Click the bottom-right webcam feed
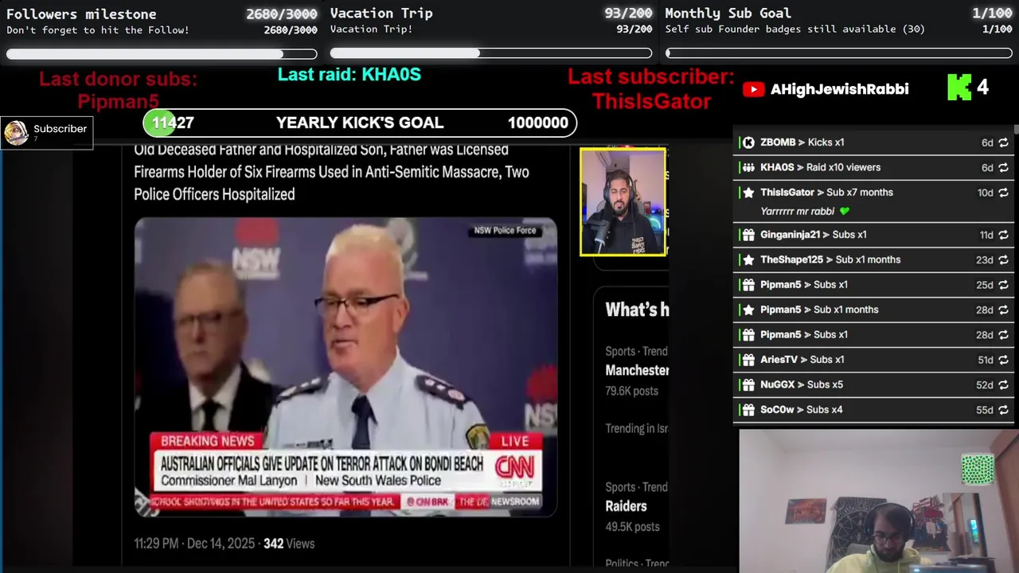This screenshot has width=1019, height=573. (879, 501)
